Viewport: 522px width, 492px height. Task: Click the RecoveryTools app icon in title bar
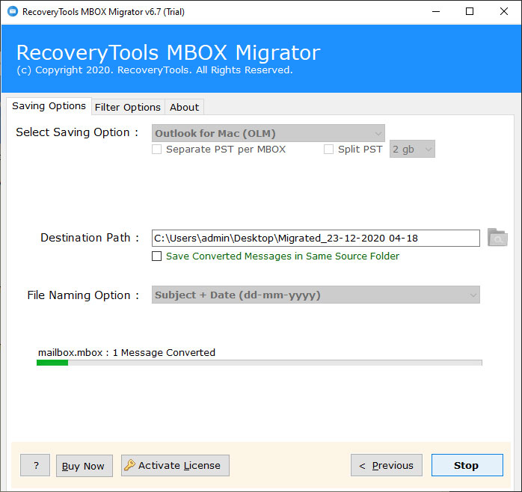(x=13, y=12)
